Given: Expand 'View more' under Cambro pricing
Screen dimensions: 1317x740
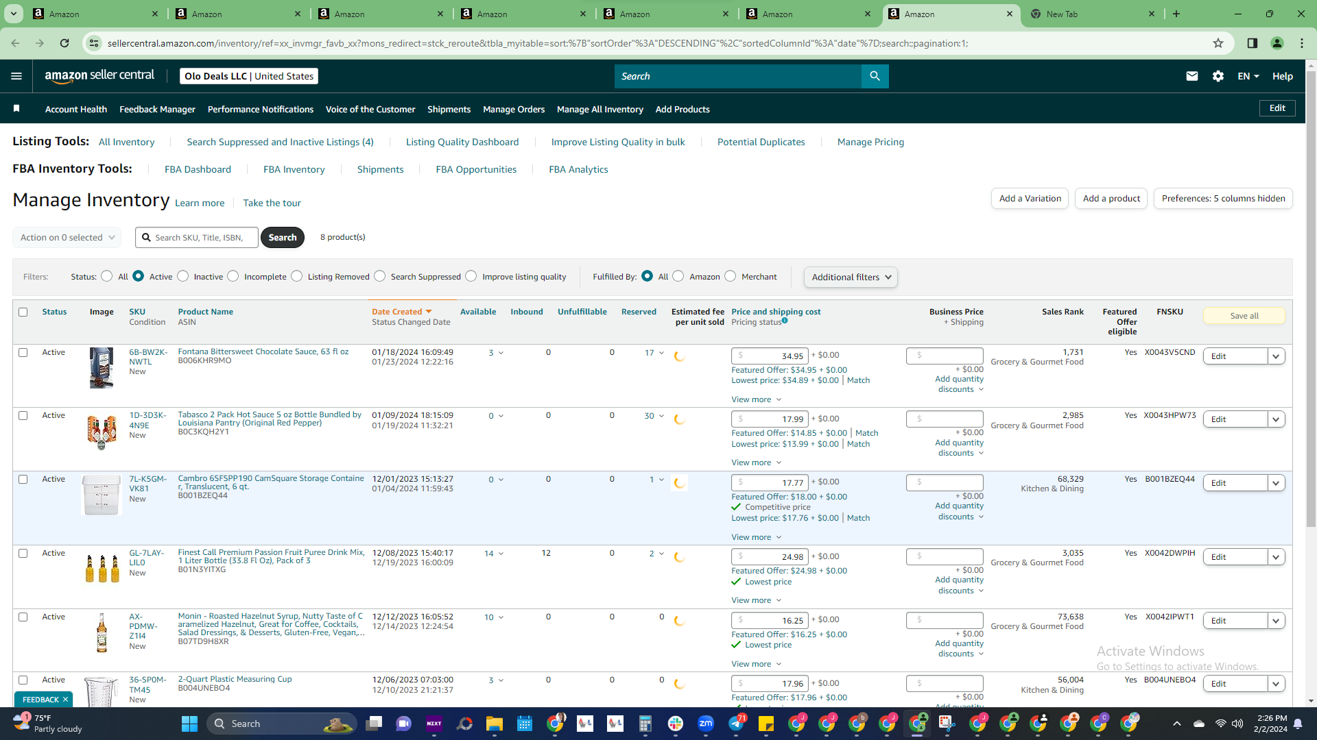Looking at the screenshot, I should (756, 537).
